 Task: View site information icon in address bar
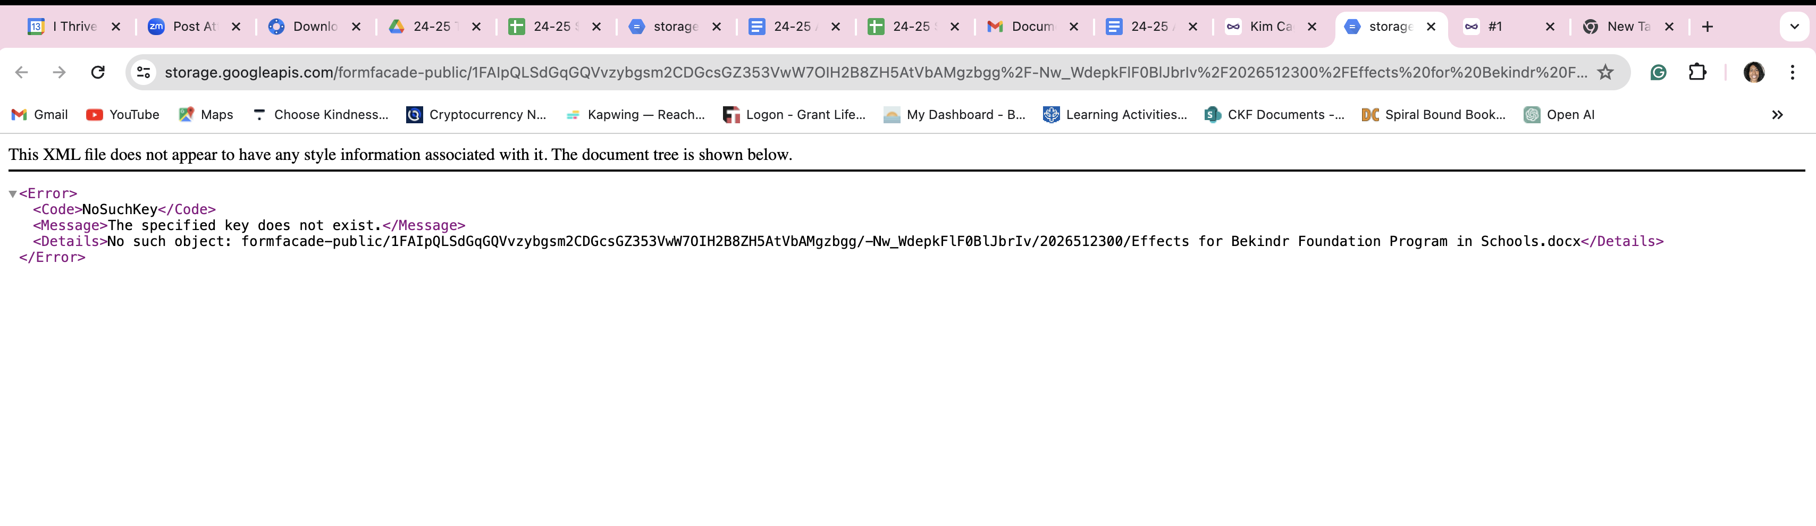144,72
